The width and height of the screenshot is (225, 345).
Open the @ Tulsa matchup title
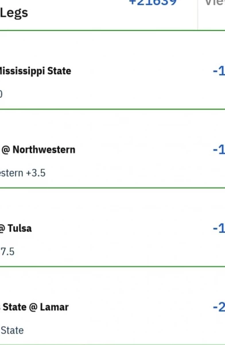(16, 228)
